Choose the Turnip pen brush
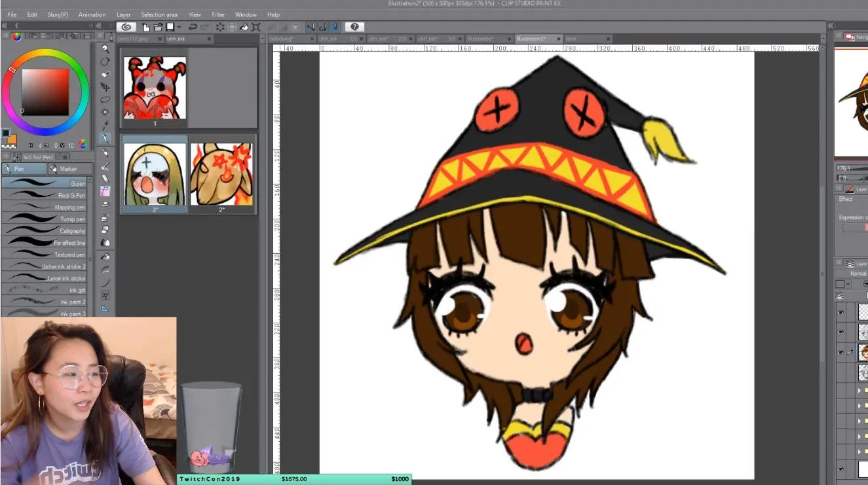Image resolution: width=868 pixels, height=485 pixels. (45, 219)
